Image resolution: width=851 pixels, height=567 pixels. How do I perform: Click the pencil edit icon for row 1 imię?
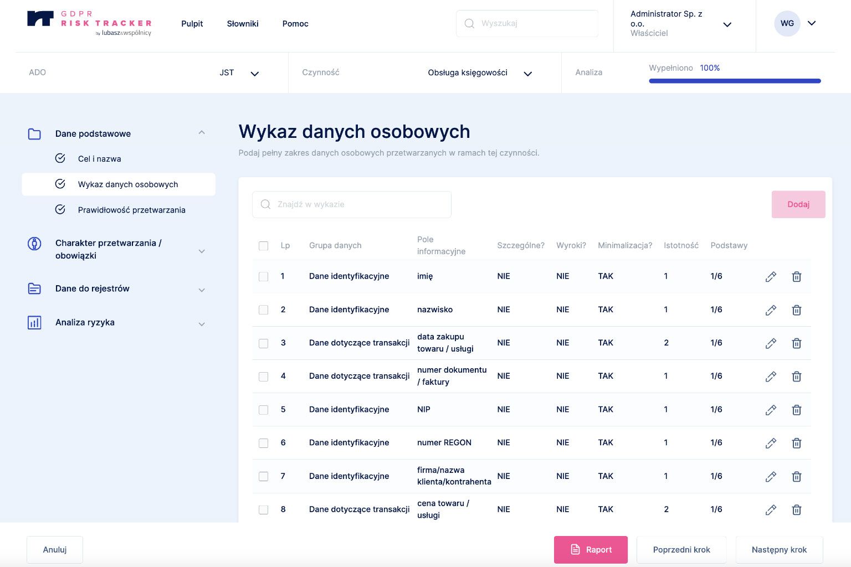tap(771, 277)
